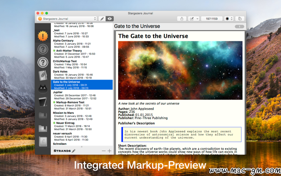The width and height of the screenshot is (281, 176).
Task: Click the green dot beside Markup-Remove Test
Action: point(54,102)
